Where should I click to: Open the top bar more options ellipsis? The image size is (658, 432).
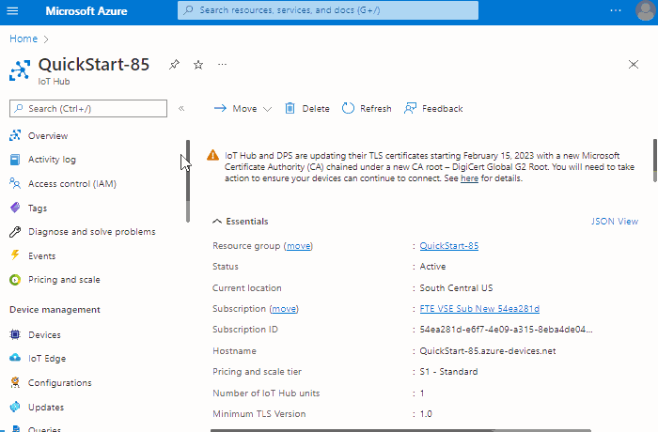pos(615,10)
